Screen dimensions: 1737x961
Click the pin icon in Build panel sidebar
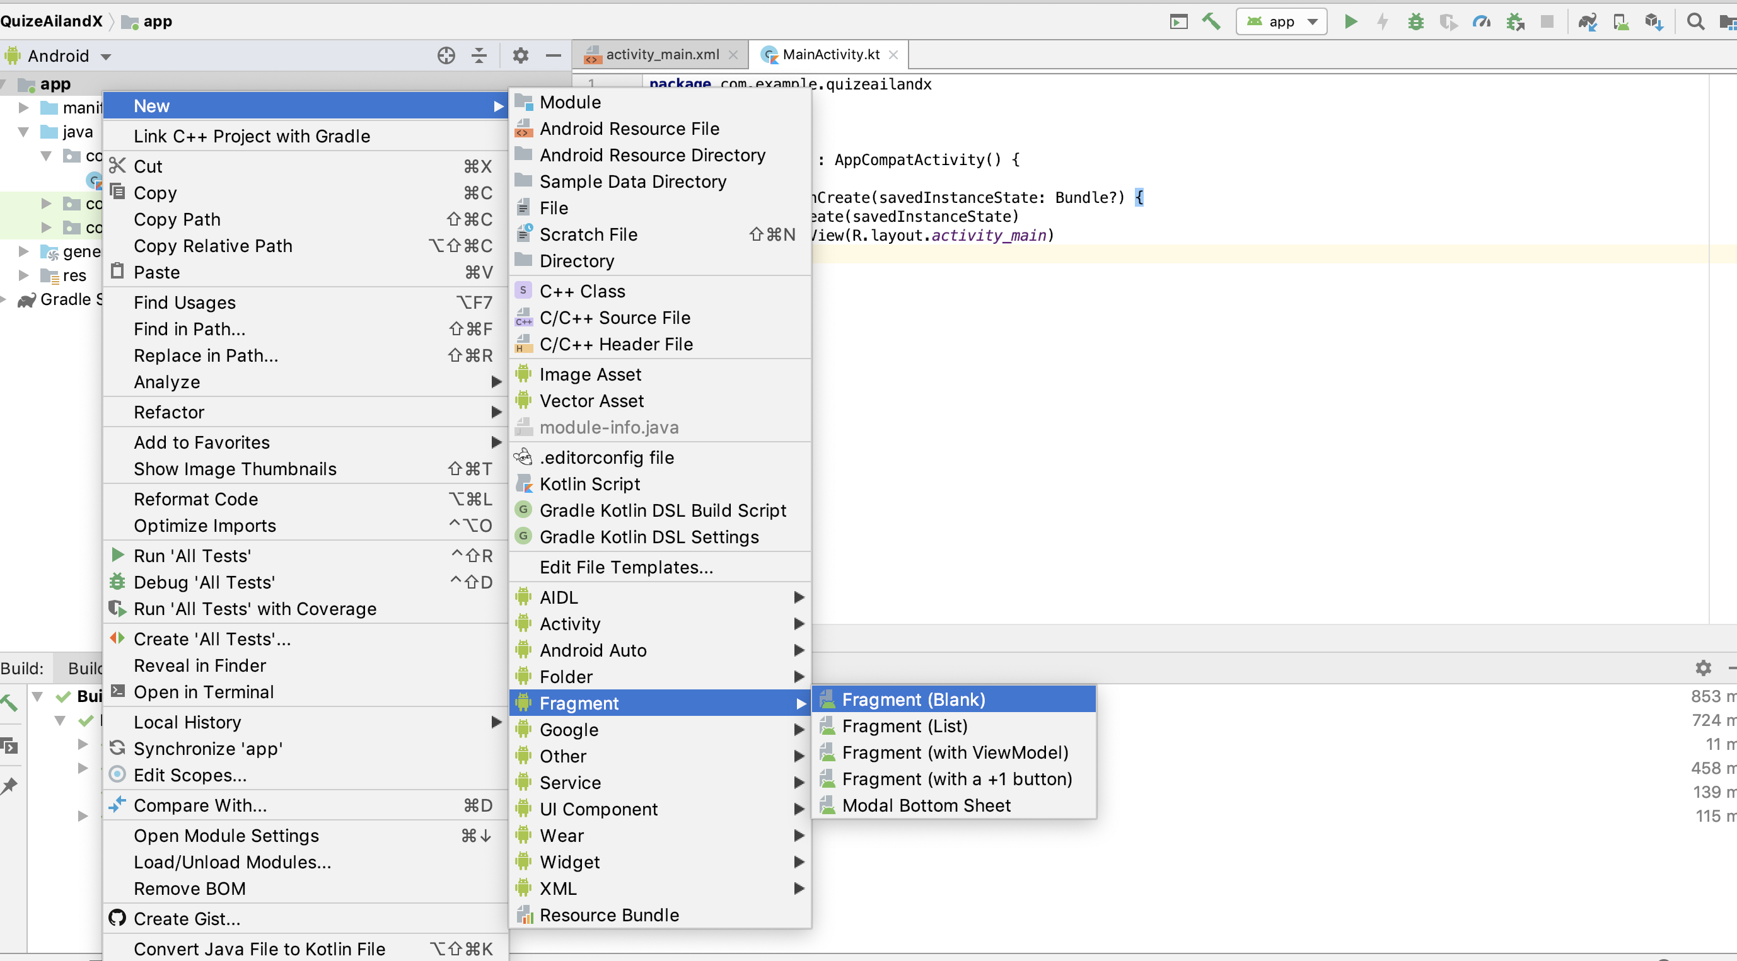click(x=9, y=786)
